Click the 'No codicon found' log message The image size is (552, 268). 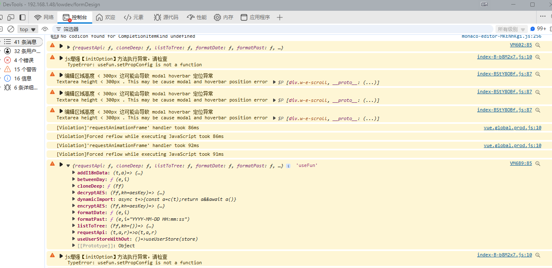tap(128, 36)
